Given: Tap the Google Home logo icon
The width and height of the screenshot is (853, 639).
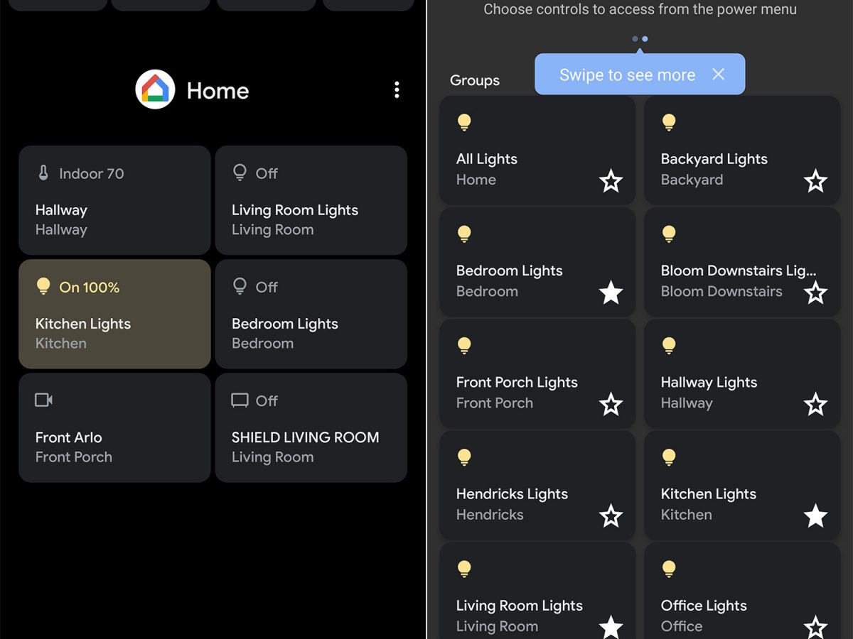Looking at the screenshot, I should (x=155, y=89).
